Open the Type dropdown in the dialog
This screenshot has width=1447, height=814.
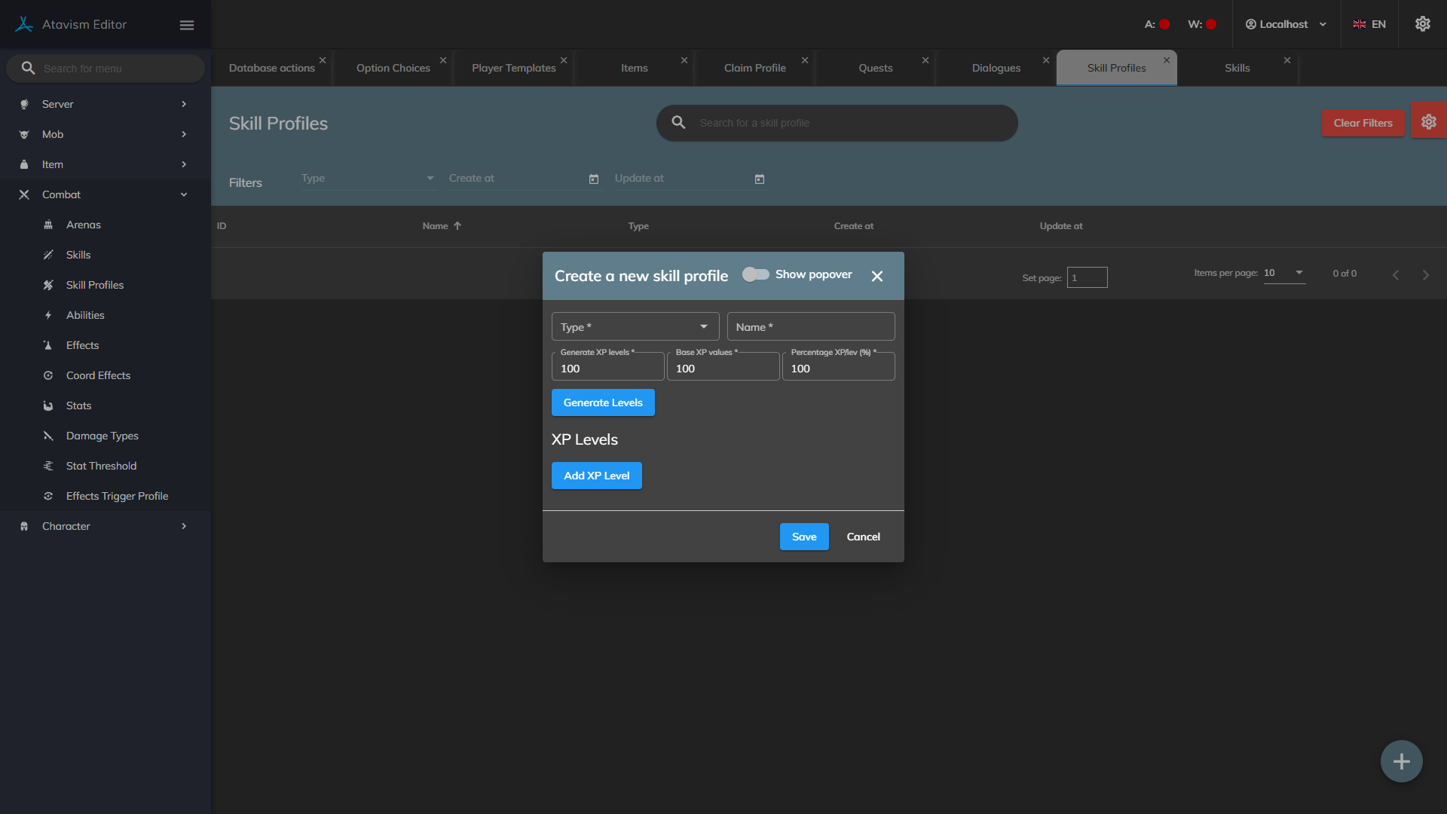(x=635, y=327)
